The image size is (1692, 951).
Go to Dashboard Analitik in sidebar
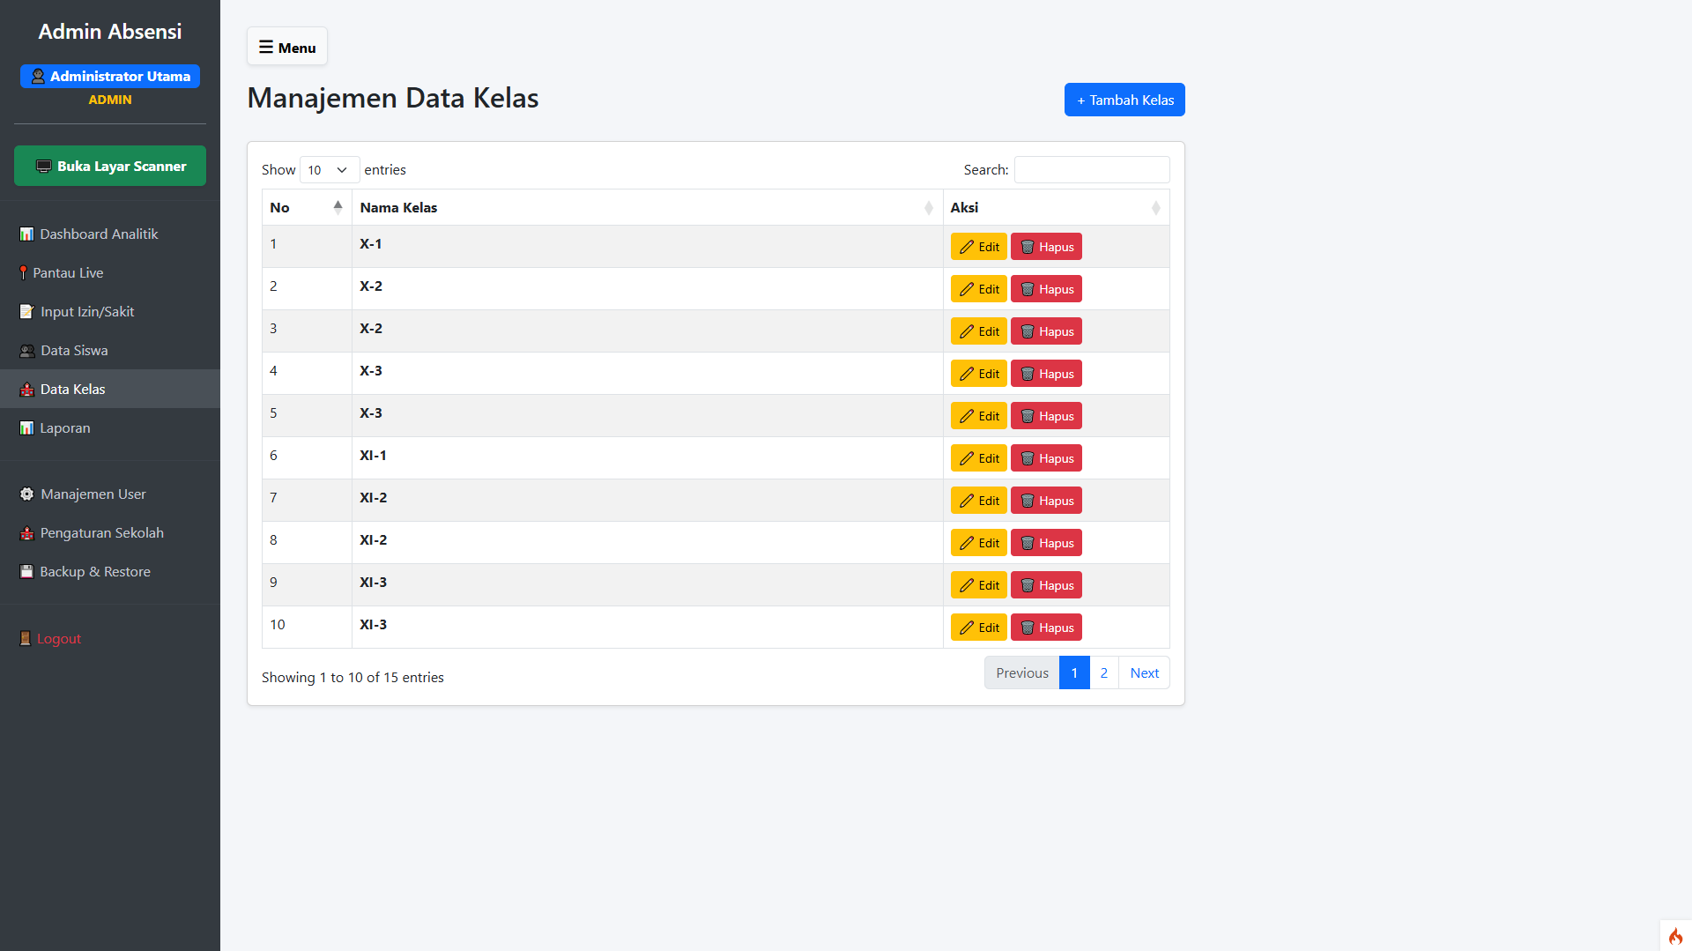point(99,234)
